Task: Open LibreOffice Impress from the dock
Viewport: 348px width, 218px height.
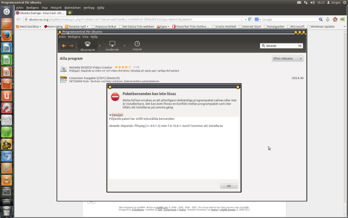Action: click(7, 72)
